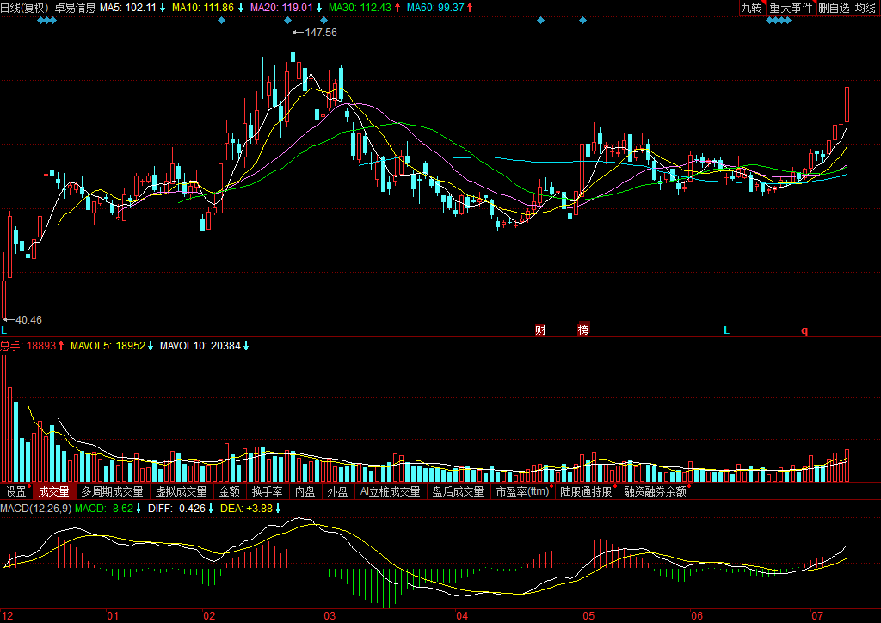Open the MACD(12,26,9) indicator parameters
This screenshot has height=623, width=881.
(35, 509)
